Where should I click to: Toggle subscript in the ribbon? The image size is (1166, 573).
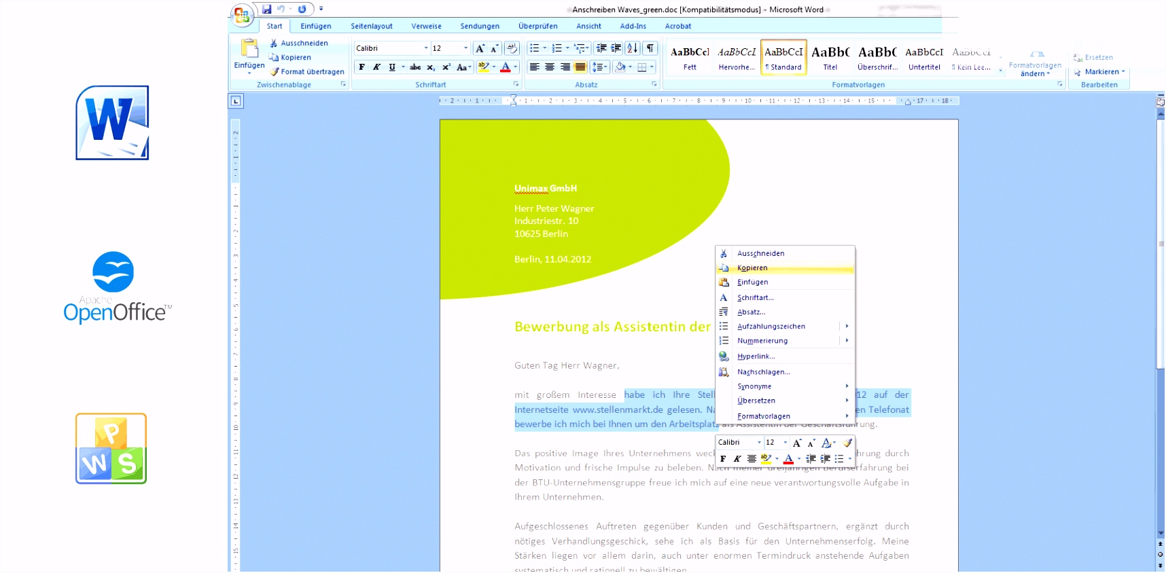click(431, 67)
